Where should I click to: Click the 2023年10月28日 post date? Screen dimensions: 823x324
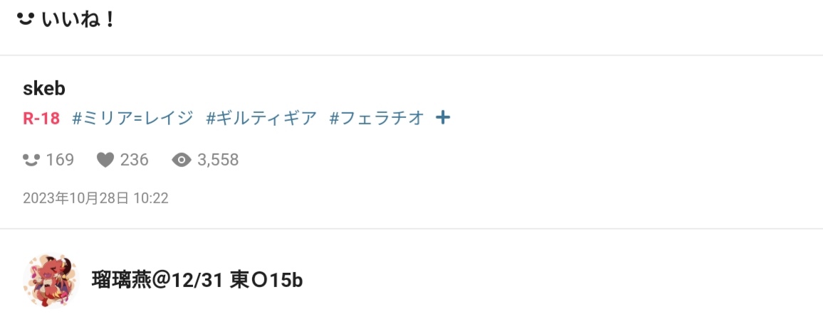click(x=75, y=198)
